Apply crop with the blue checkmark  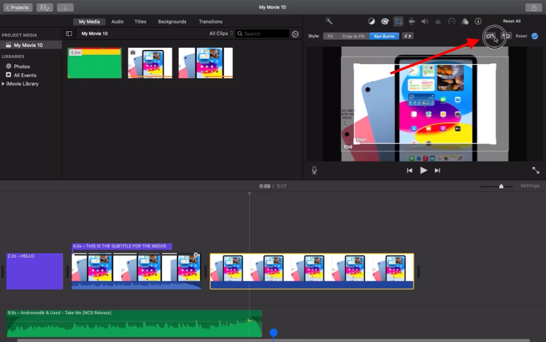point(535,36)
